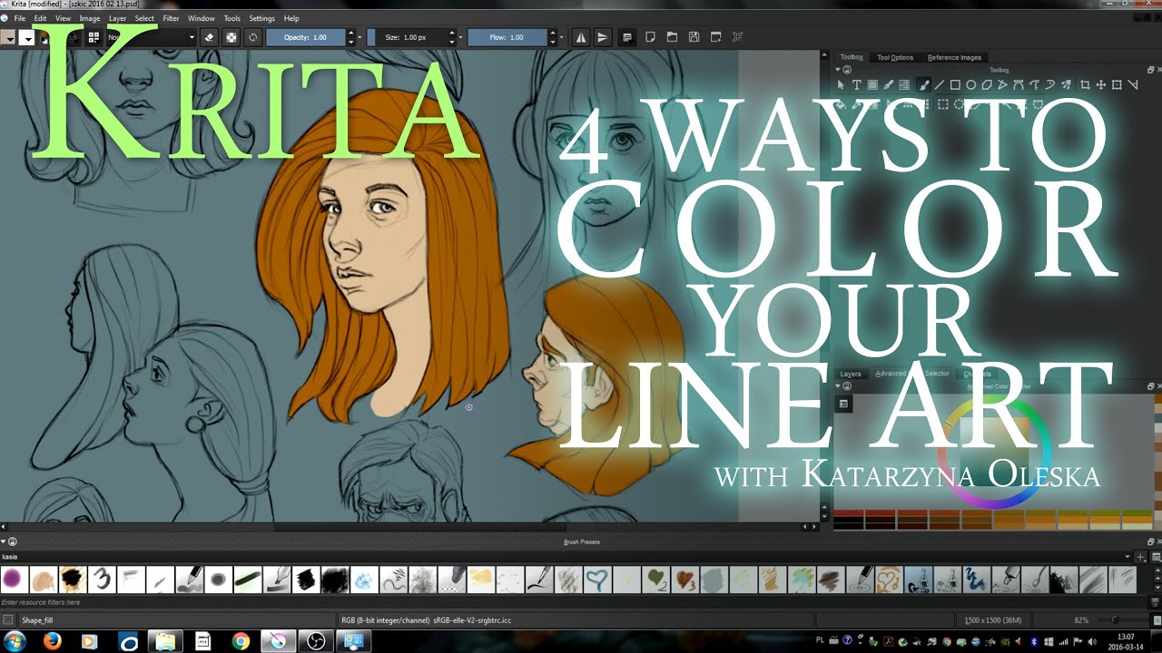The width and height of the screenshot is (1162, 653).
Task: Select the Polygon tool
Action: click(987, 84)
